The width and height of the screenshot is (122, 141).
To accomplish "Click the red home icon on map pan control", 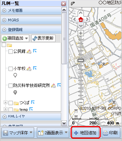I will tap(81, 19).
